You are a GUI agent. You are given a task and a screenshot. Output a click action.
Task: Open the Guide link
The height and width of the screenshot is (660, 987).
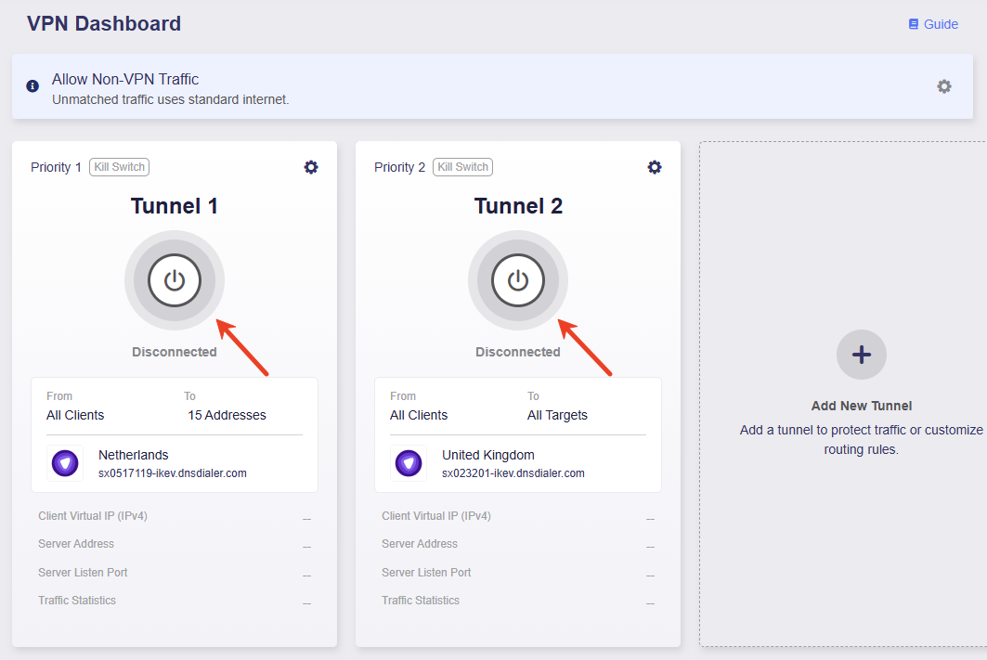(x=941, y=24)
